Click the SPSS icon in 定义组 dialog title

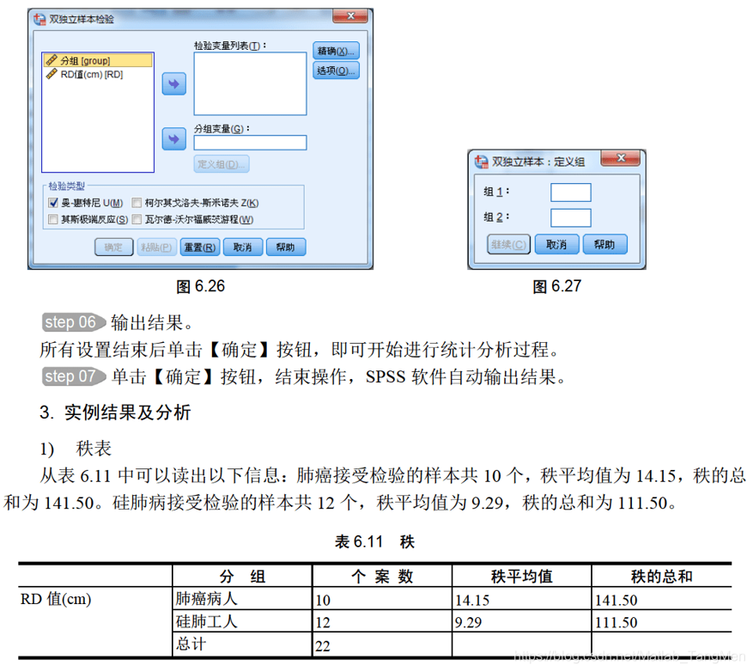[481, 162]
